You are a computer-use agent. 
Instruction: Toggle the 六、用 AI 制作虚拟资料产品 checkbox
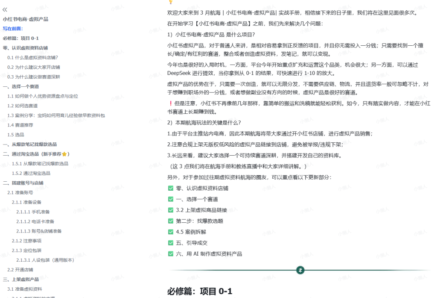[x=171, y=254]
